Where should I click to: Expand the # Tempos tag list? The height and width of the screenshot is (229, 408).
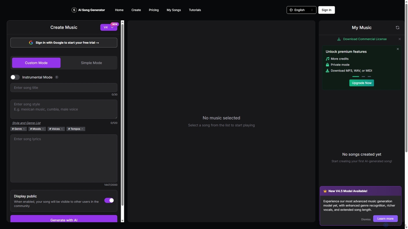(x=76, y=129)
